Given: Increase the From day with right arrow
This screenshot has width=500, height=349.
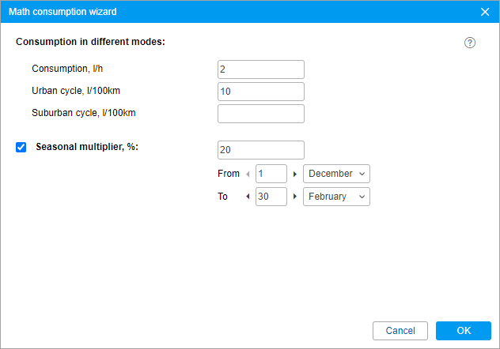Looking at the screenshot, I should click(x=295, y=174).
